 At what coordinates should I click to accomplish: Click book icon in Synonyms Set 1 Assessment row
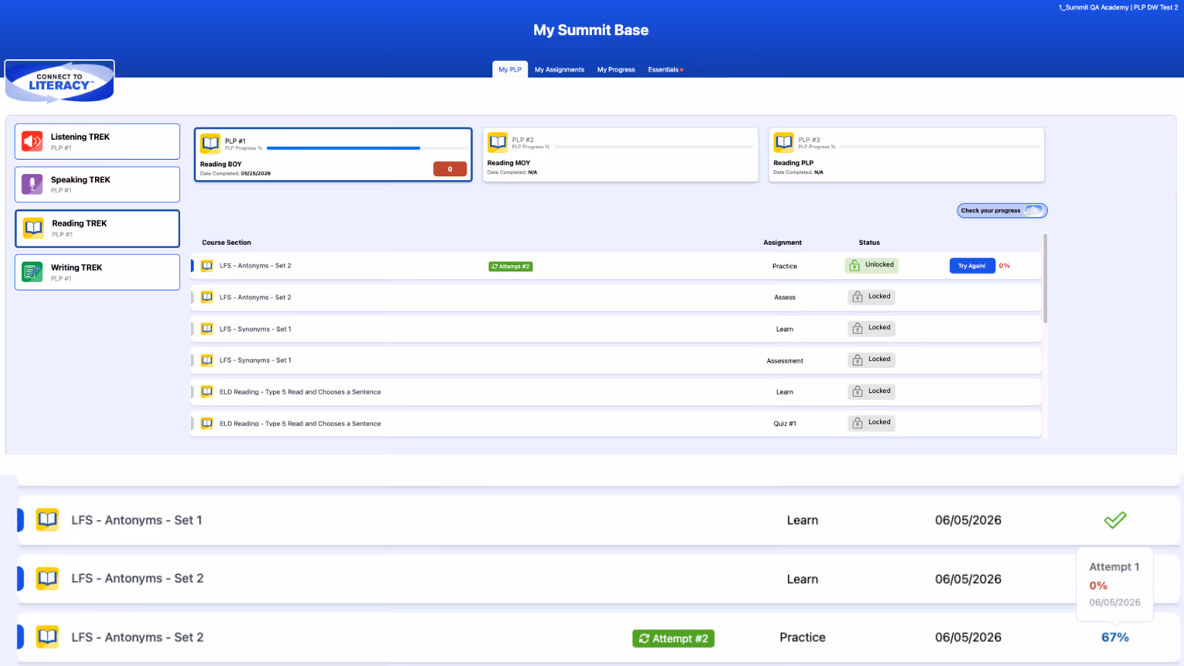pyautogui.click(x=207, y=360)
